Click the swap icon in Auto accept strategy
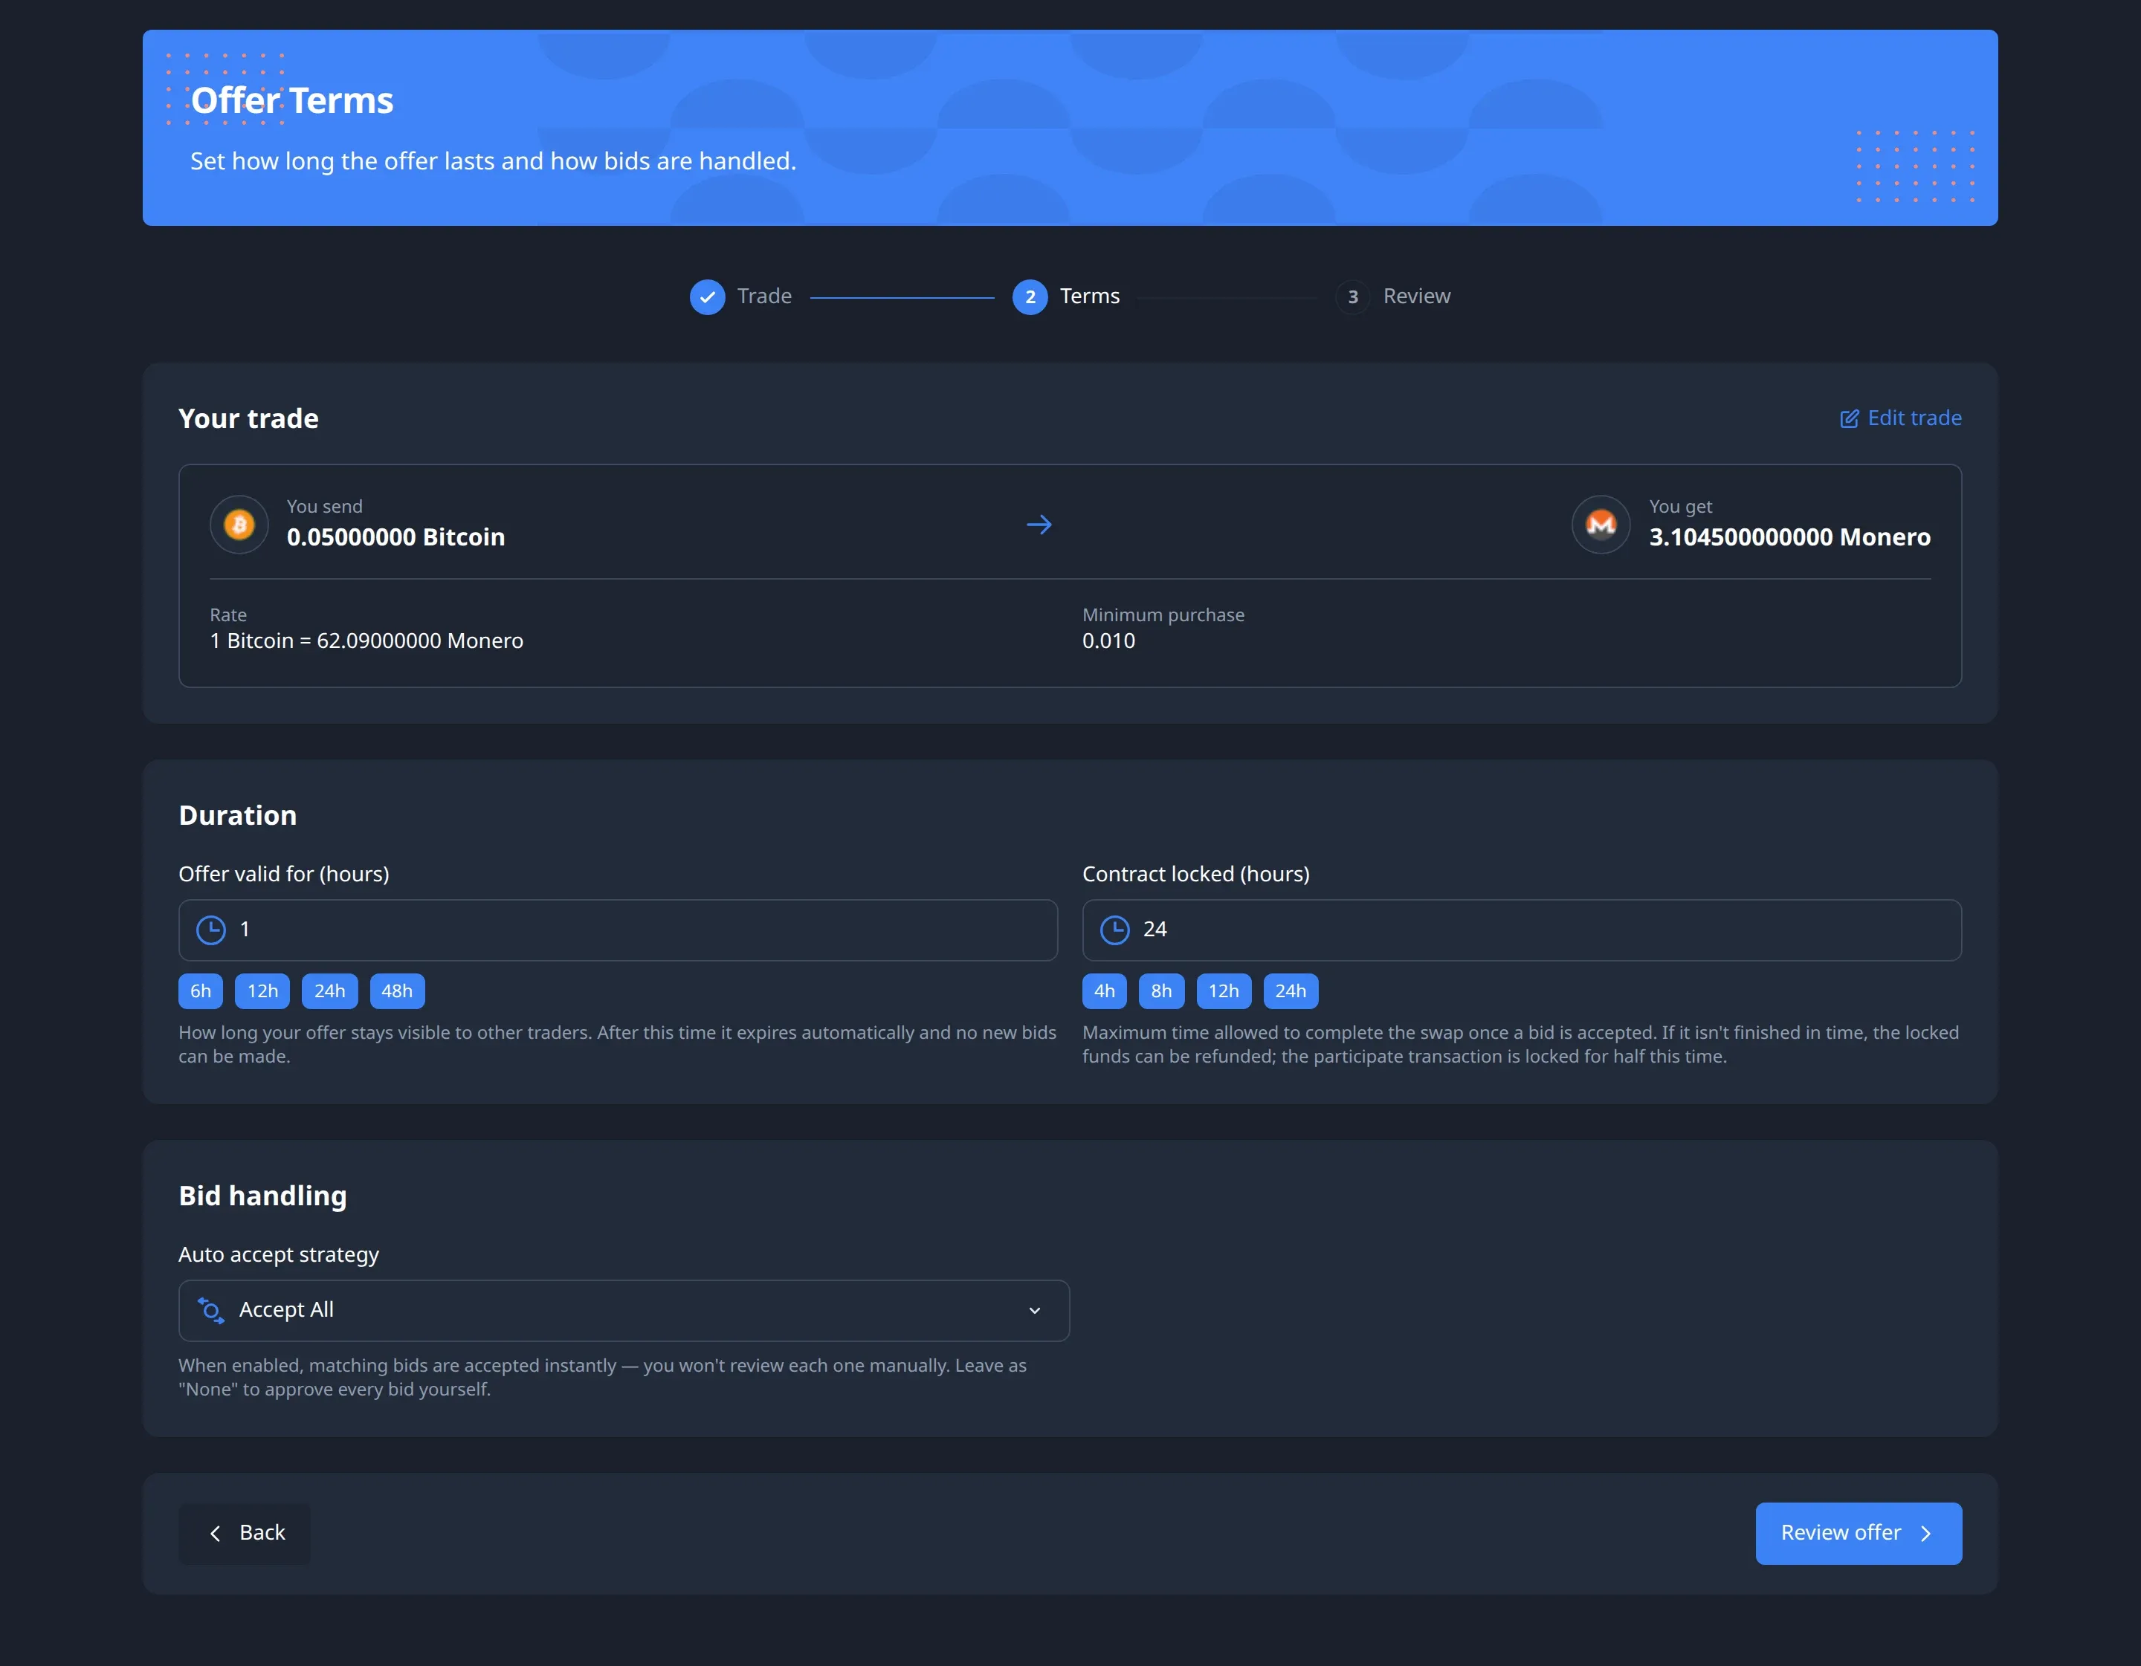This screenshot has width=2141, height=1666. (211, 1310)
